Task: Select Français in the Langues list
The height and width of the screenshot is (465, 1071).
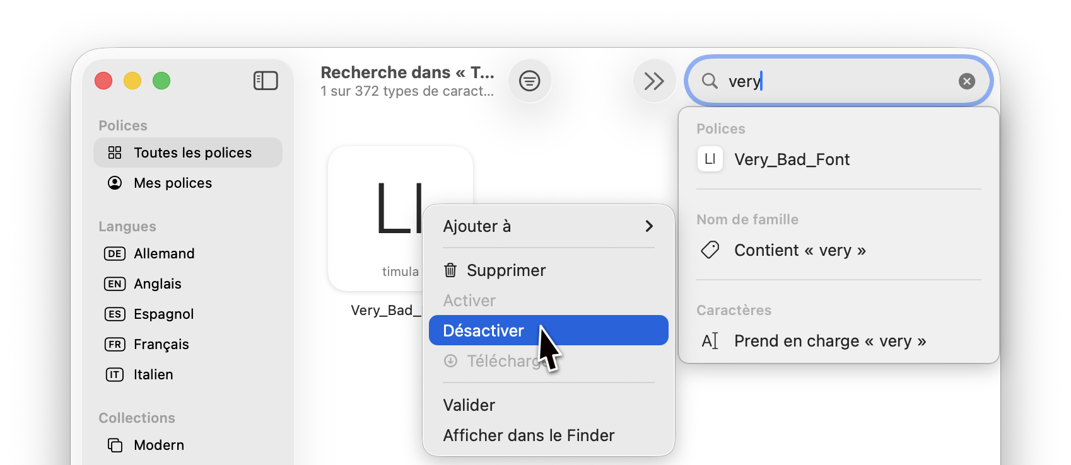Action: [161, 344]
